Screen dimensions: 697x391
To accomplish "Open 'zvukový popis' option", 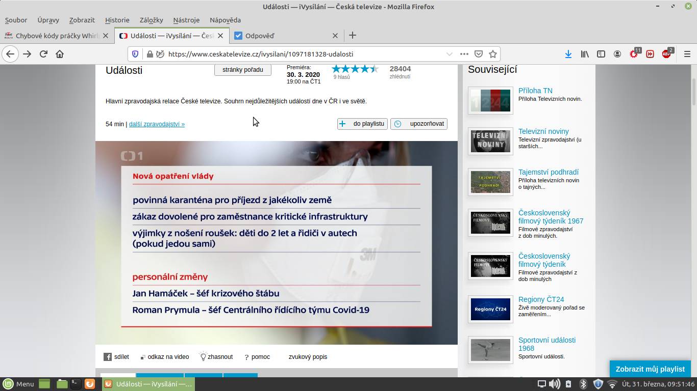I will pyautogui.click(x=308, y=357).
